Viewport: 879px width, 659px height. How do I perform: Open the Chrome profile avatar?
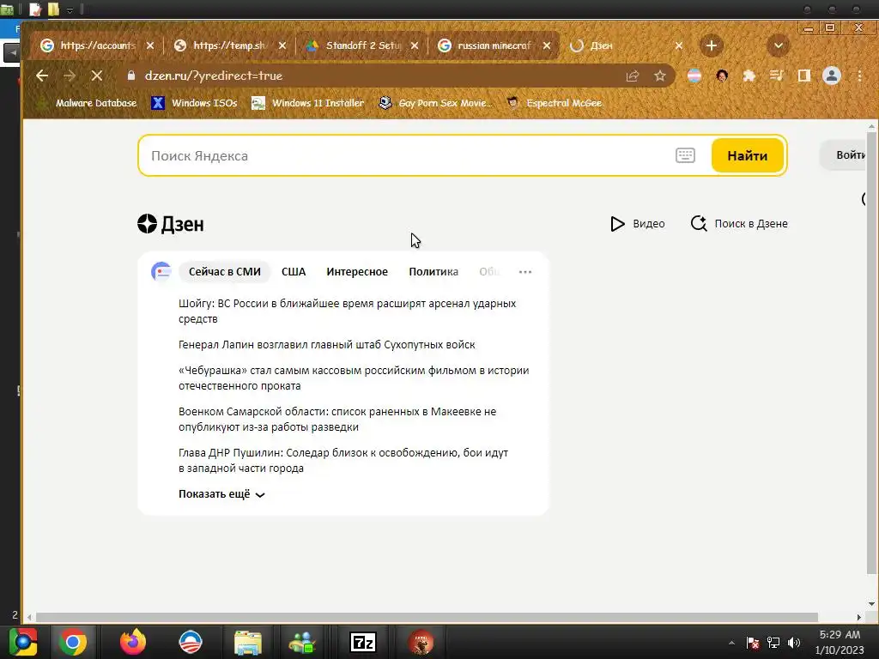831,76
